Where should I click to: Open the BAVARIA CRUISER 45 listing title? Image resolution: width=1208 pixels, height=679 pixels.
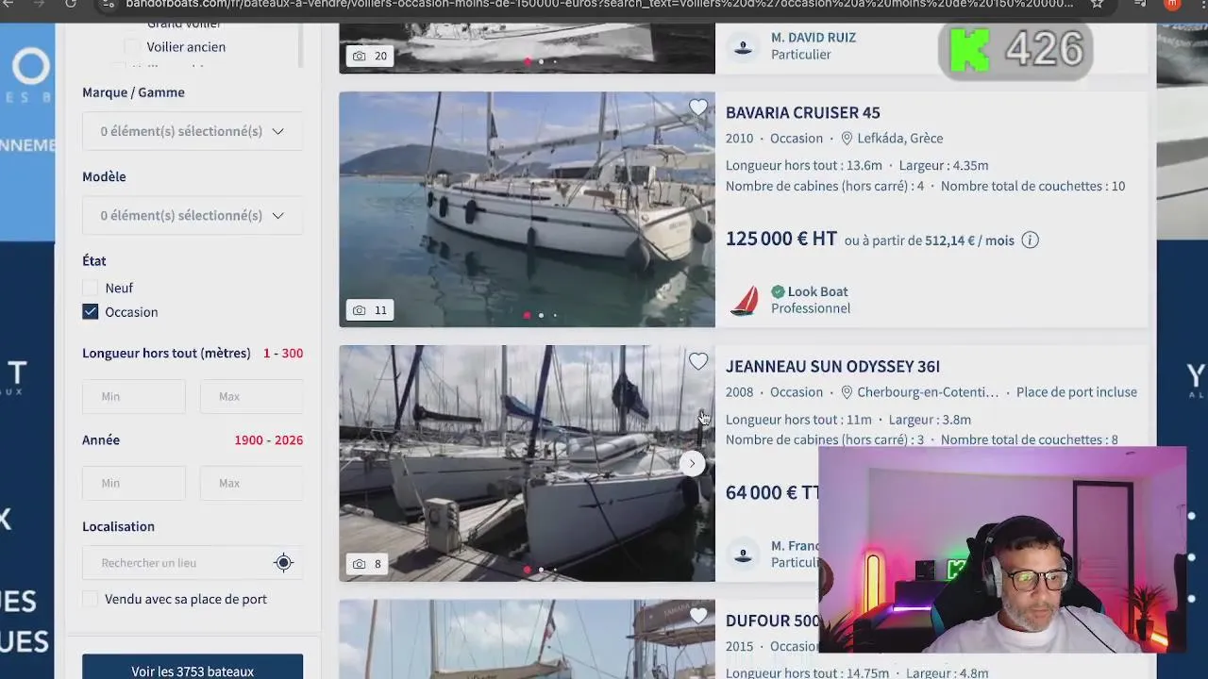click(802, 112)
